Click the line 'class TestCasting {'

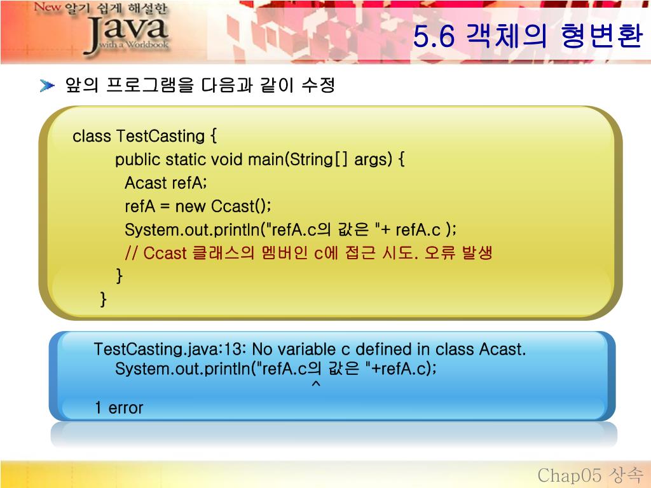(144, 136)
